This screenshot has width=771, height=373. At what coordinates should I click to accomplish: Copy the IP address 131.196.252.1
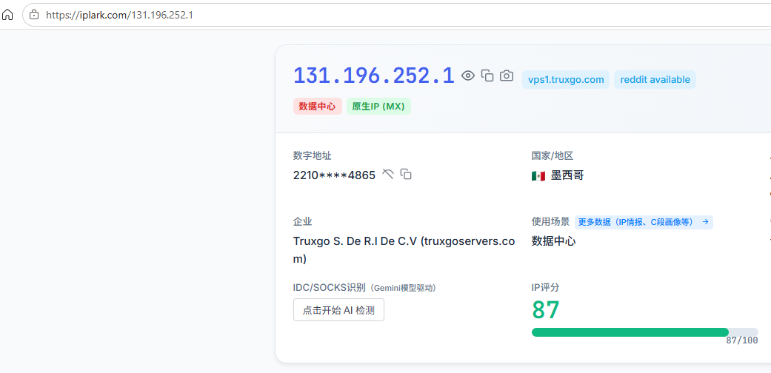click(487, 75)
